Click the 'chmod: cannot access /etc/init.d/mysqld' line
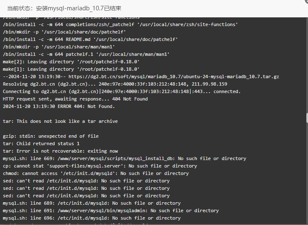The image size is (308, 225). tap(96, 173)
